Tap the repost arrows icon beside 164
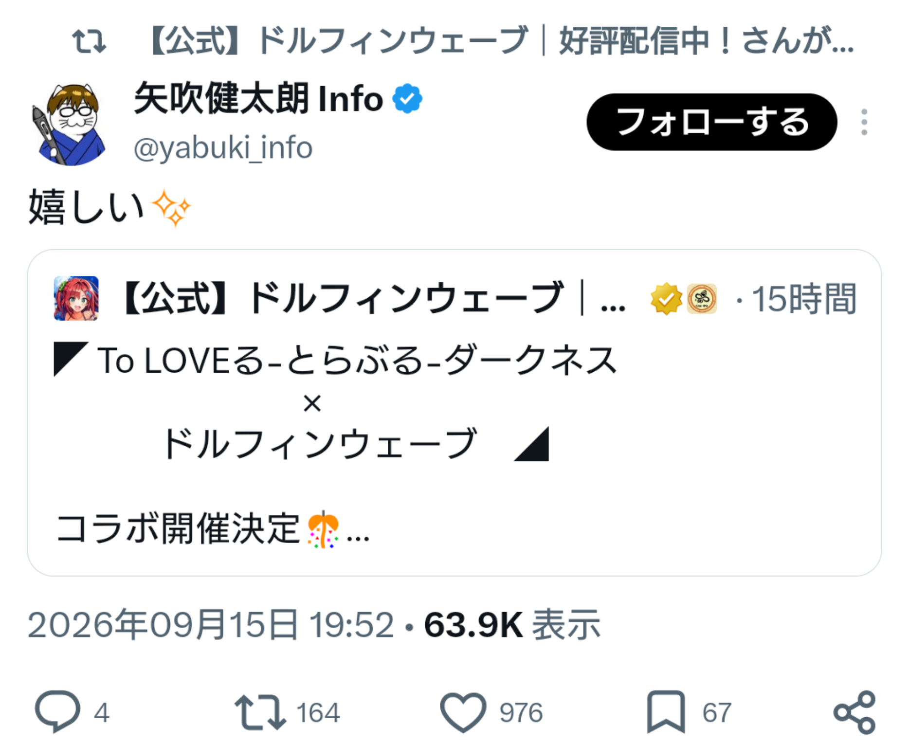This screenshot has height=744, width=909. pyautogui.click(x=259, y=712)
